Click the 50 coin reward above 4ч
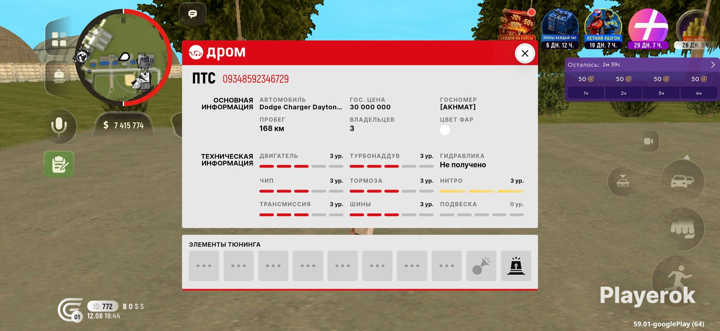Image resolution: width=720 pixels, height=331 pixels. (699, 79)
